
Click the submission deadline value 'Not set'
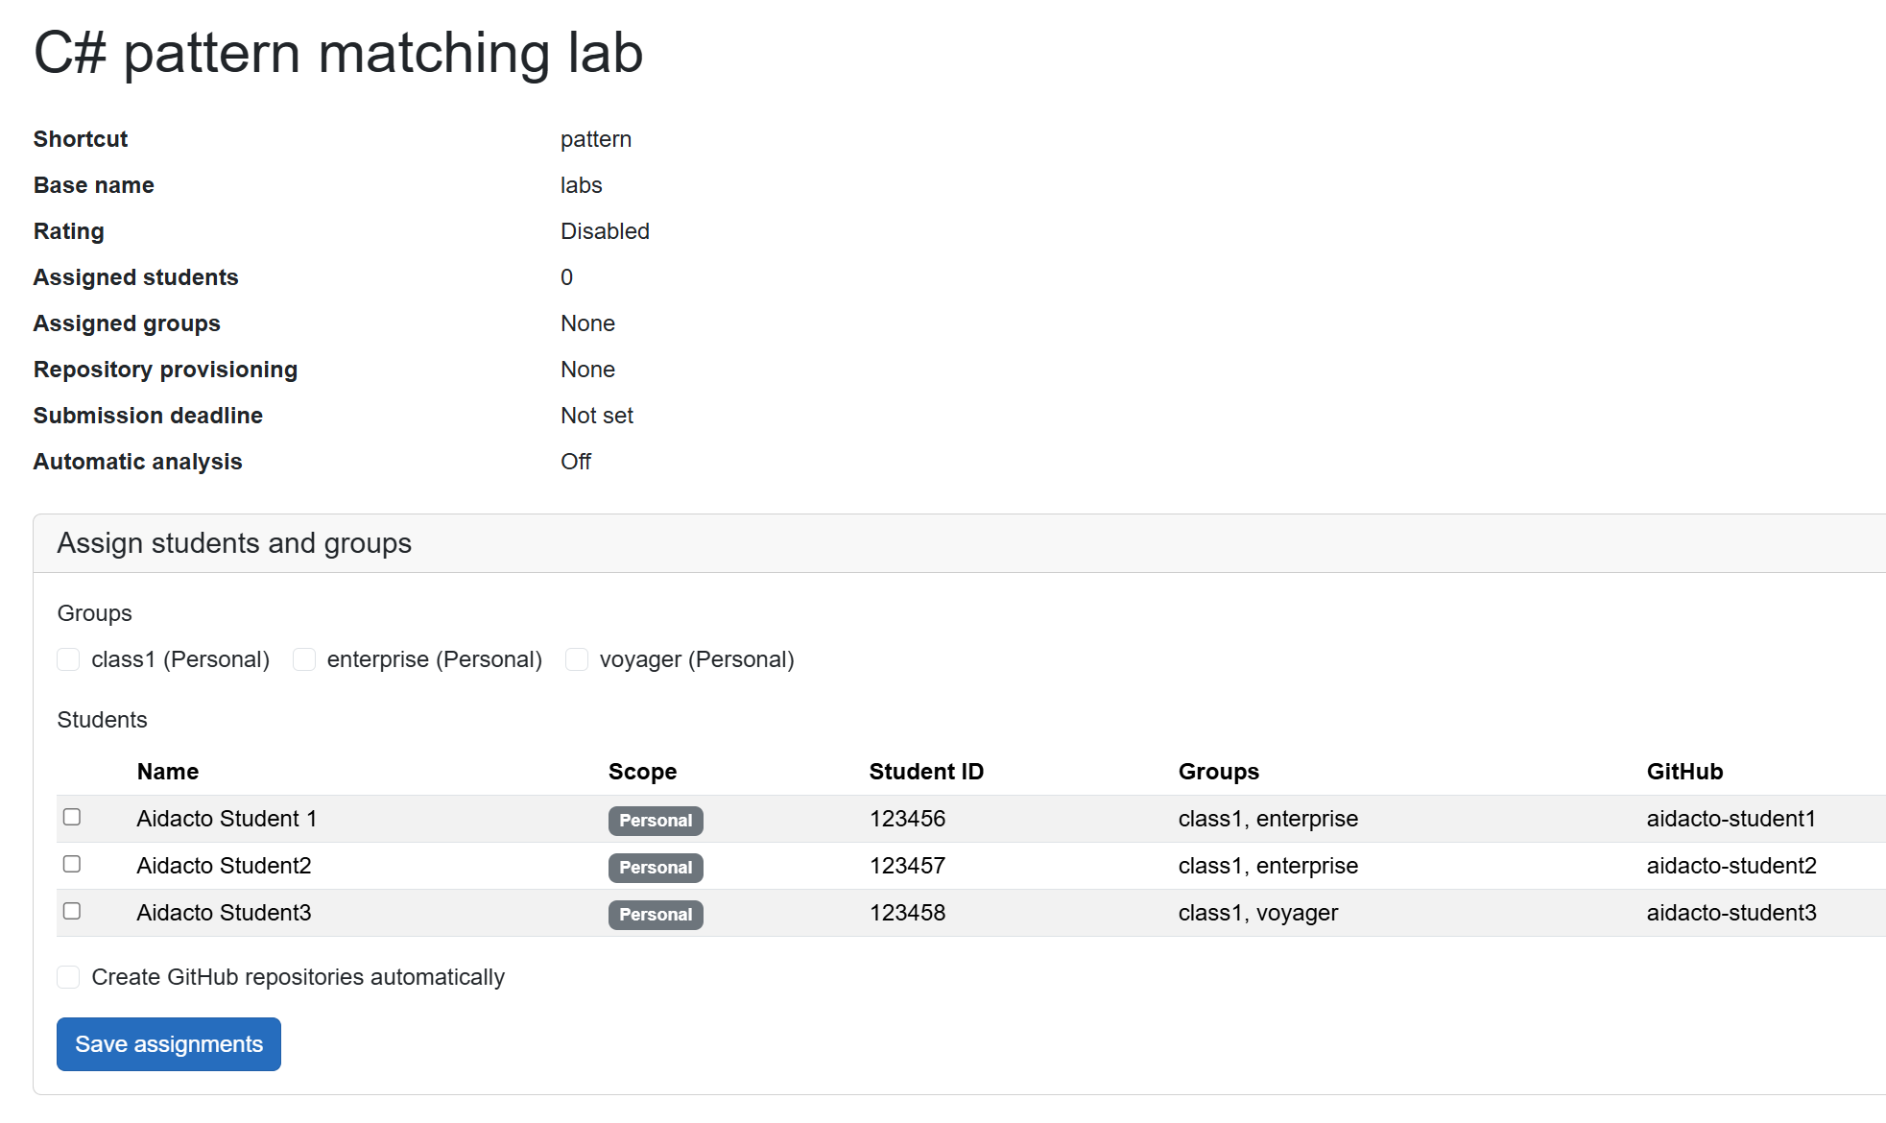597,416
